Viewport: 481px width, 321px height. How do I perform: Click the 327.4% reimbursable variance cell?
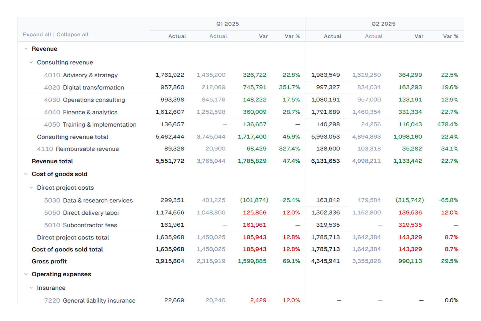click(x=289, y=148)
